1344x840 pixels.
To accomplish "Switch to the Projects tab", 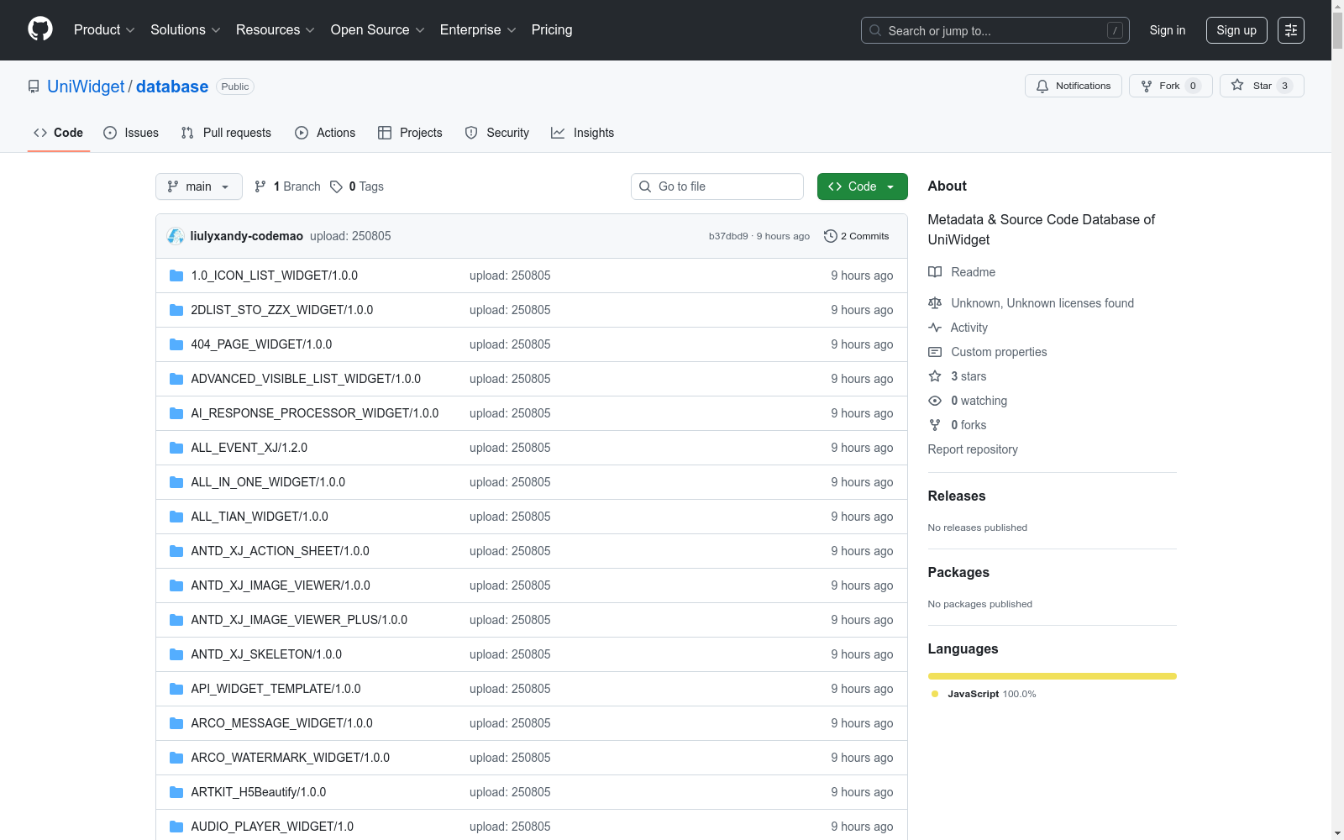I will (410, 133).
